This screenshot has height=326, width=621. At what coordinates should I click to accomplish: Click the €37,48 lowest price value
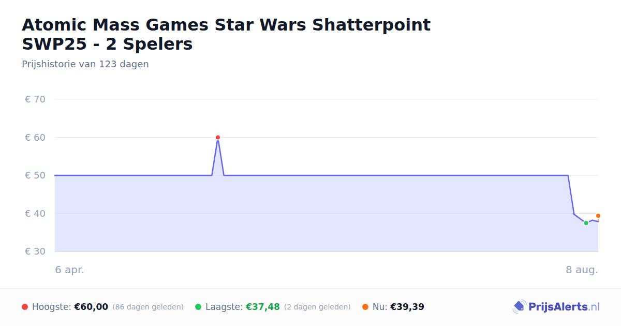(263, 307)
